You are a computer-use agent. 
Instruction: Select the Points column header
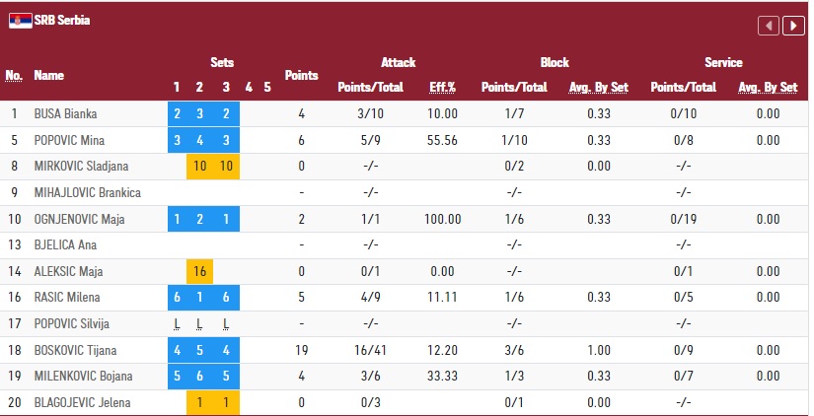(301, 75)
